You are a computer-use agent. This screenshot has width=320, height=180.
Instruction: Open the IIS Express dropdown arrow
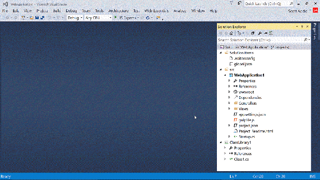[138, 18]
